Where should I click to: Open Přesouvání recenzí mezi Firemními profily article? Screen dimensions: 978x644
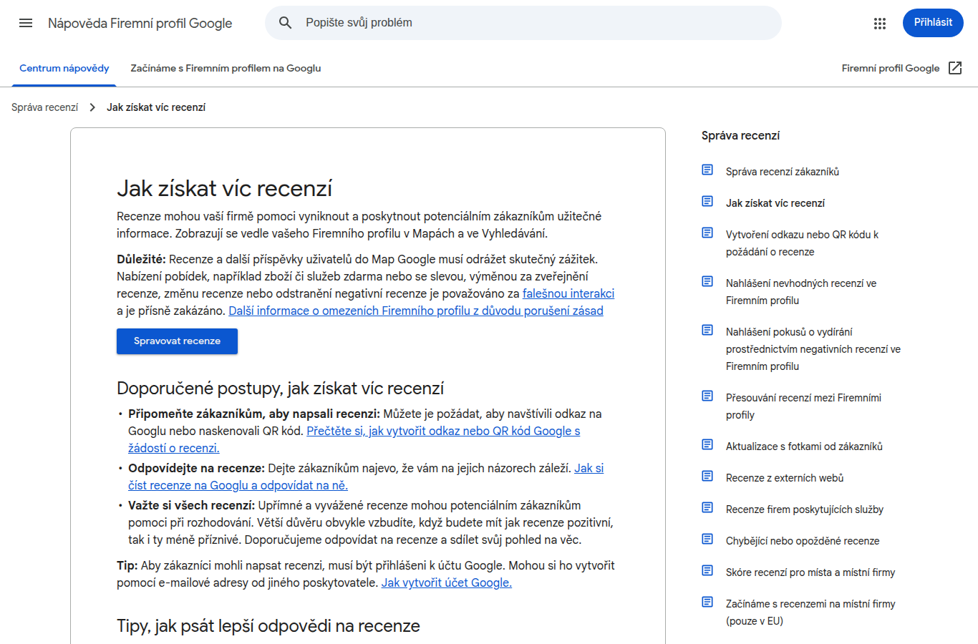pos(803,406)
